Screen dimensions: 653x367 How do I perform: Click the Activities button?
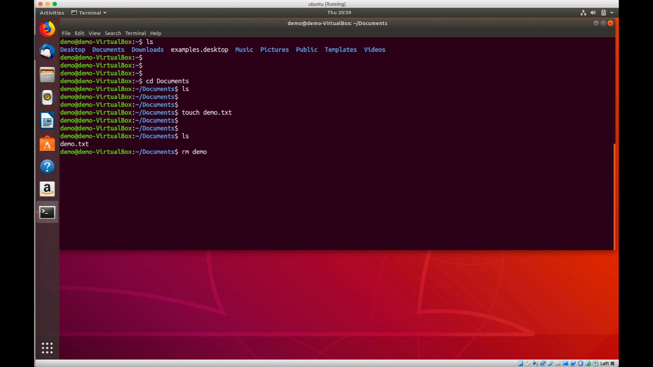[x=52, y=13]
